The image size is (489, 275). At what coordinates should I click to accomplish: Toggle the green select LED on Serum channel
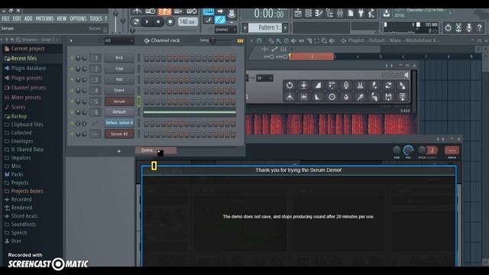click(139, 102)
